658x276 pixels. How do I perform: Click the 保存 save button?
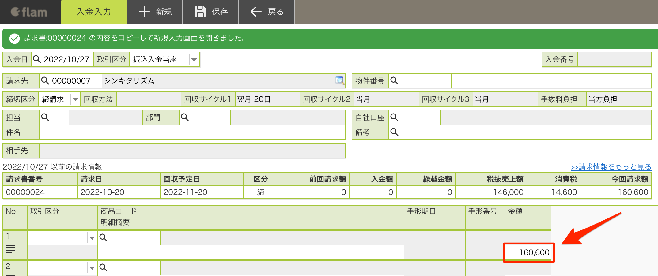[211, 12]
